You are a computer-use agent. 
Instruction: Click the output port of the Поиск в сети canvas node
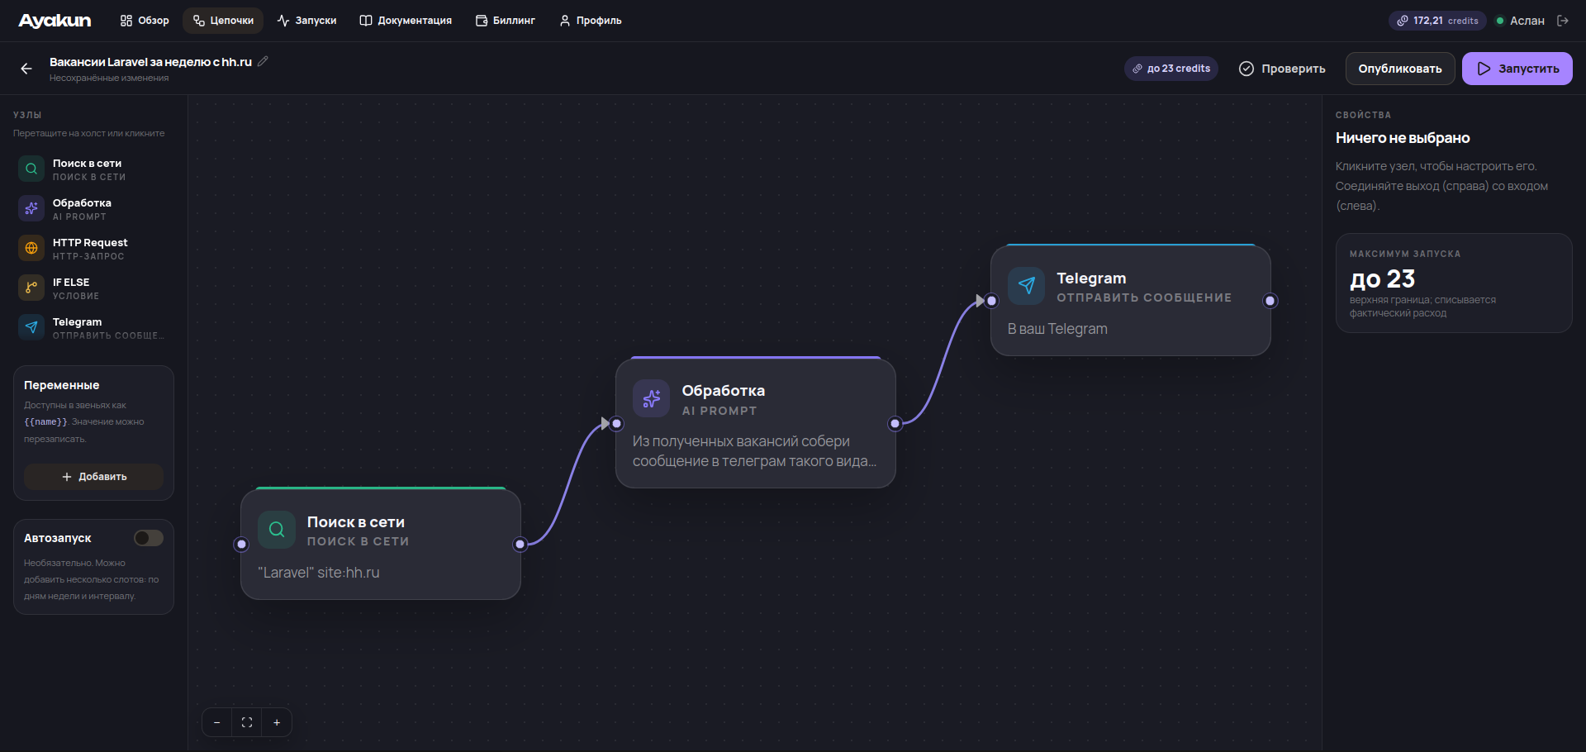pyautogui.click(x=520, y=544)
